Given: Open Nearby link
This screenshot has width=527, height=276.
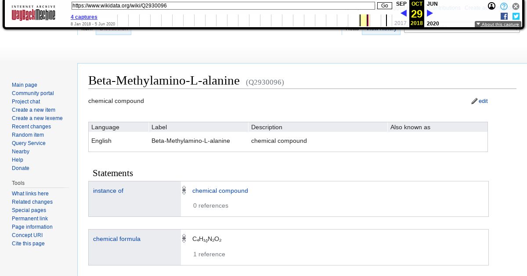Looking at the screenshot, I should (21, 152).
